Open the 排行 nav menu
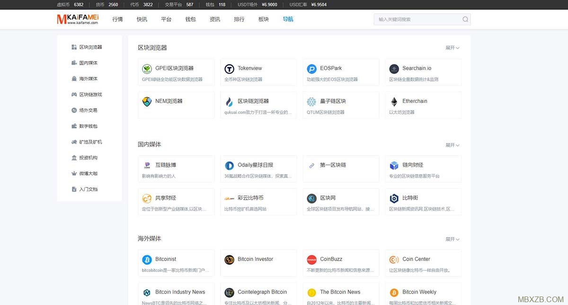The height and width of the screenshot is (305, 568). (239, 19)
